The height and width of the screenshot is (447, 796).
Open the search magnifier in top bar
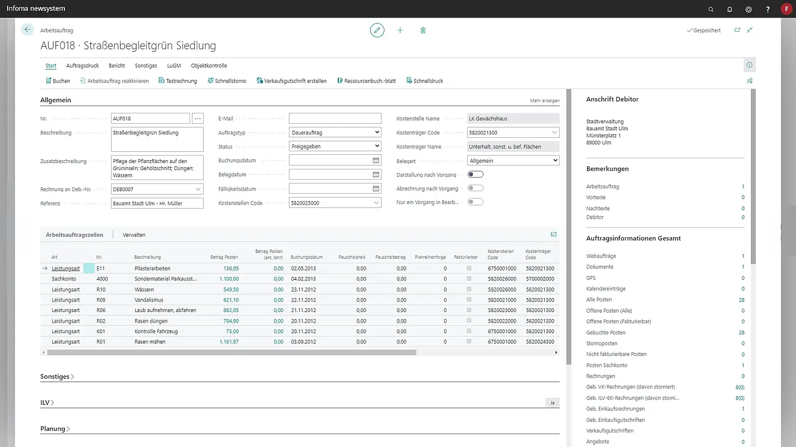point(711,9)
